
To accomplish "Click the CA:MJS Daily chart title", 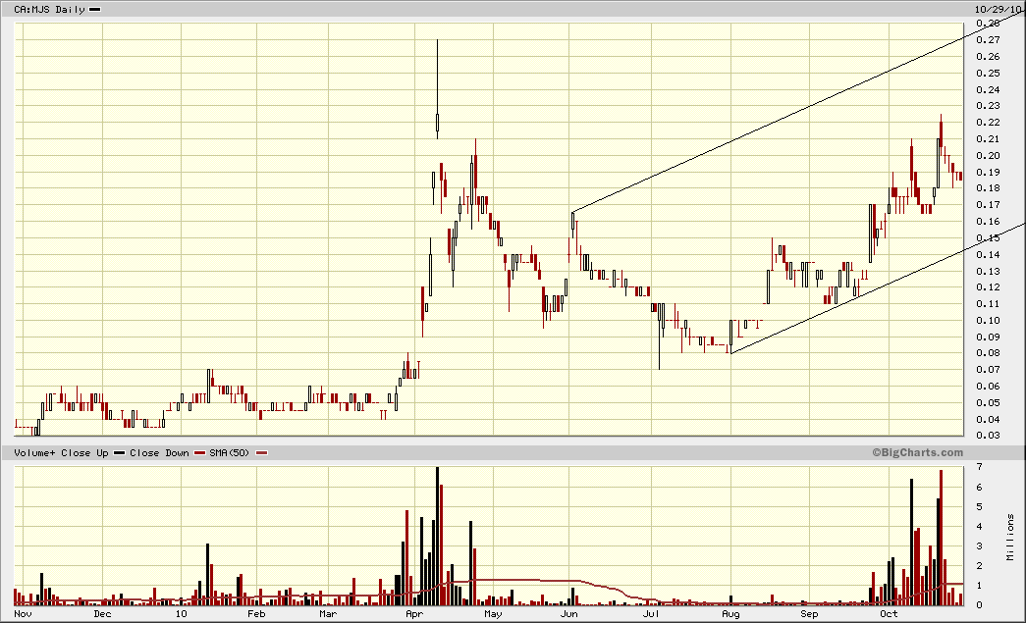I will [44, 9].
